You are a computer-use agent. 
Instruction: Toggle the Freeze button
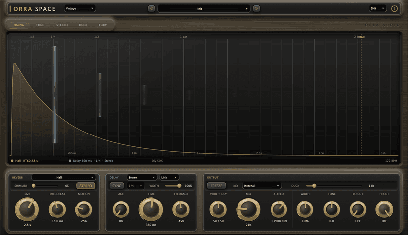click(x=216, y=186)
